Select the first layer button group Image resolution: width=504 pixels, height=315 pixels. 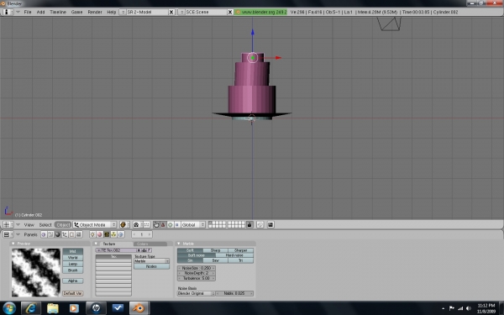pos(217,224)
